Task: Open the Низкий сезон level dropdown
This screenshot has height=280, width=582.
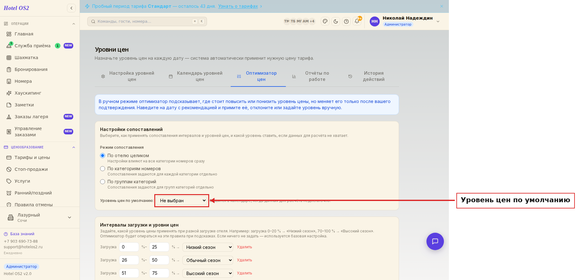Action: pos(208,247)
